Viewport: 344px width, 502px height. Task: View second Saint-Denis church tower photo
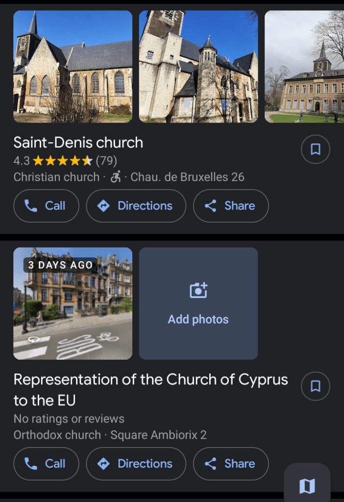198,67
